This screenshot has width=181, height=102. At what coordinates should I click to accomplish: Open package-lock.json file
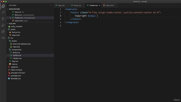pyautogui.click(x=18, y=73)
